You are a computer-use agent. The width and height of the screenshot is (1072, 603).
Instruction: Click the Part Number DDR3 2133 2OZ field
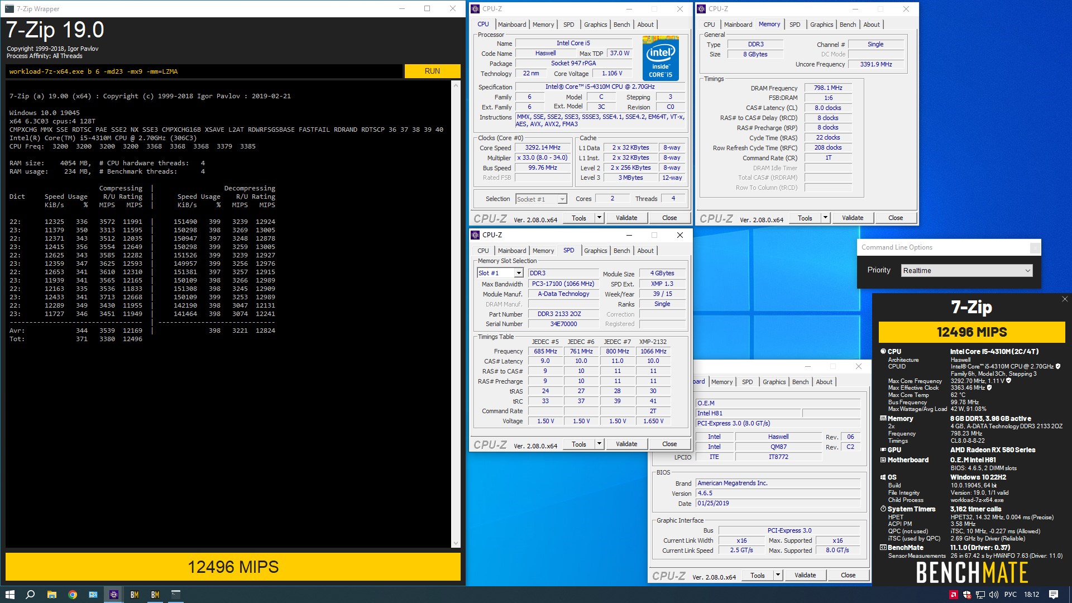tap(563, 314)
